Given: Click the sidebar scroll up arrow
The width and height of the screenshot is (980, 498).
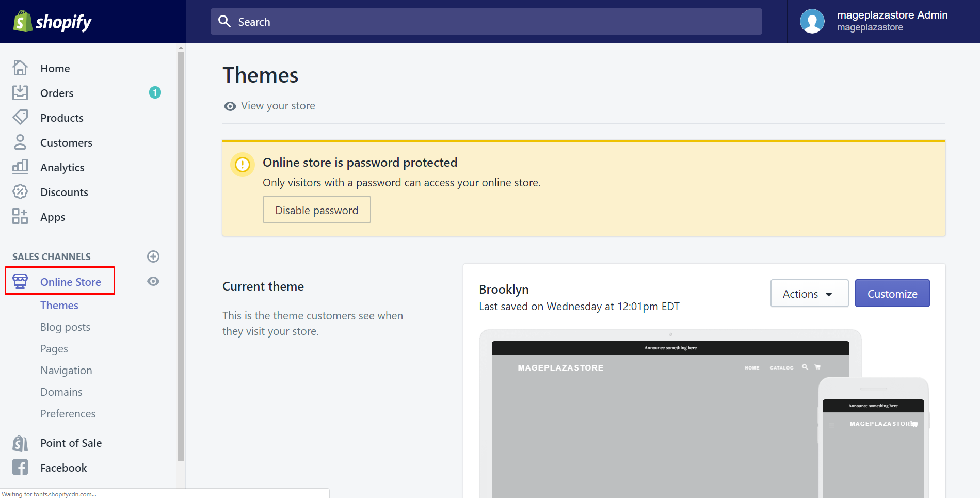Looking at the screenshot, I should click(x=181, y=47).
